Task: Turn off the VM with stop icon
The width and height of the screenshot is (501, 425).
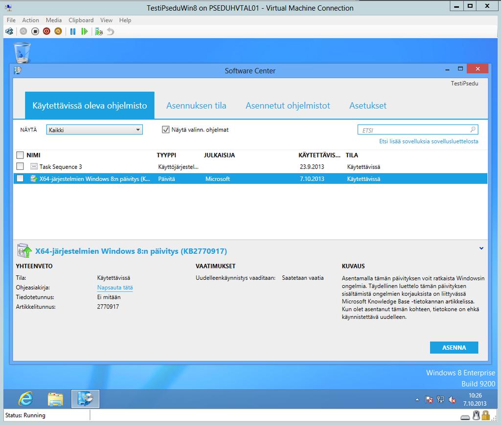Action: pyautogui.click(x=35, y=31)
